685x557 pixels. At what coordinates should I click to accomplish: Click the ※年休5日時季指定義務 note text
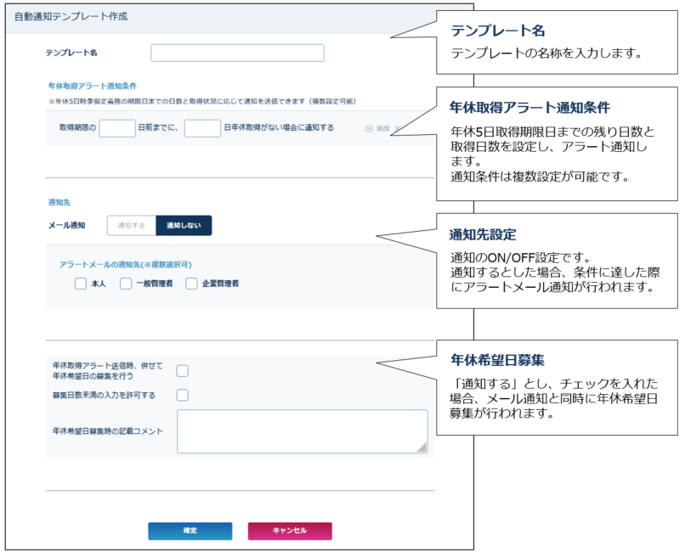click(x=201, y=101)
